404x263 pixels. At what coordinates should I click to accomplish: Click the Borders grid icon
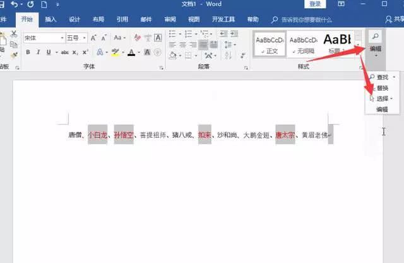(188, 55)
